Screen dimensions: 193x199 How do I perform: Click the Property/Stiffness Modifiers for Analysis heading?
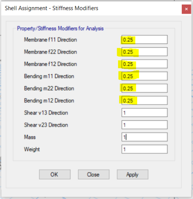[60, 29]
